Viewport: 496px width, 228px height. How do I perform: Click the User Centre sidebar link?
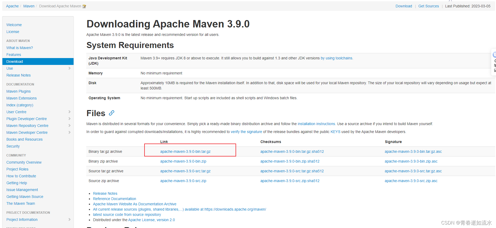[x=16, y=112]
